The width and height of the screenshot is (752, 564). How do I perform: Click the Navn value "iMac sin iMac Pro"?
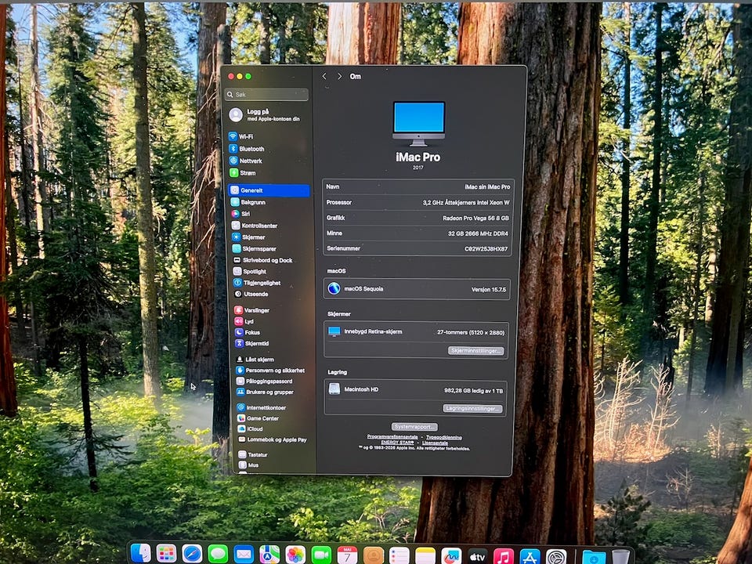coord(487,187)
